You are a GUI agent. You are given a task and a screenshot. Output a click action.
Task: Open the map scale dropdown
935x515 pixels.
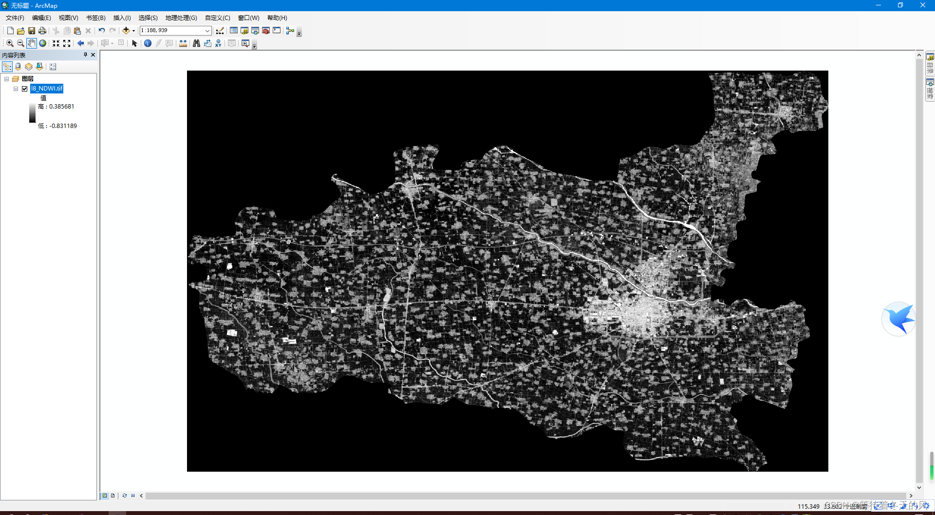(x=208, y=30)
